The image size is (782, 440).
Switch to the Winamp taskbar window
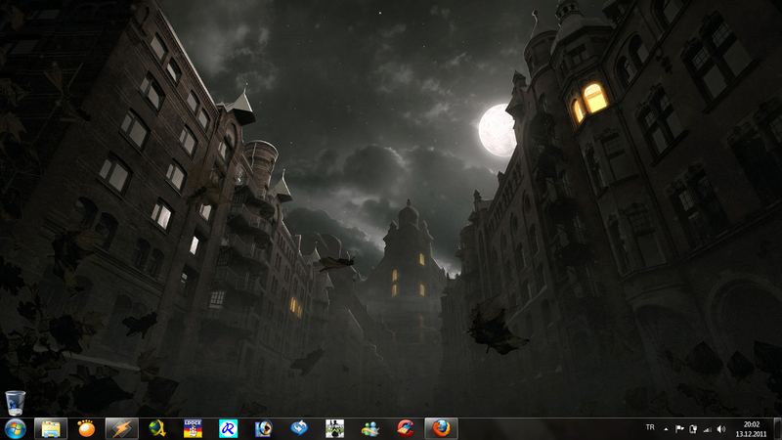pyautogui.click(x=120, y=428)
